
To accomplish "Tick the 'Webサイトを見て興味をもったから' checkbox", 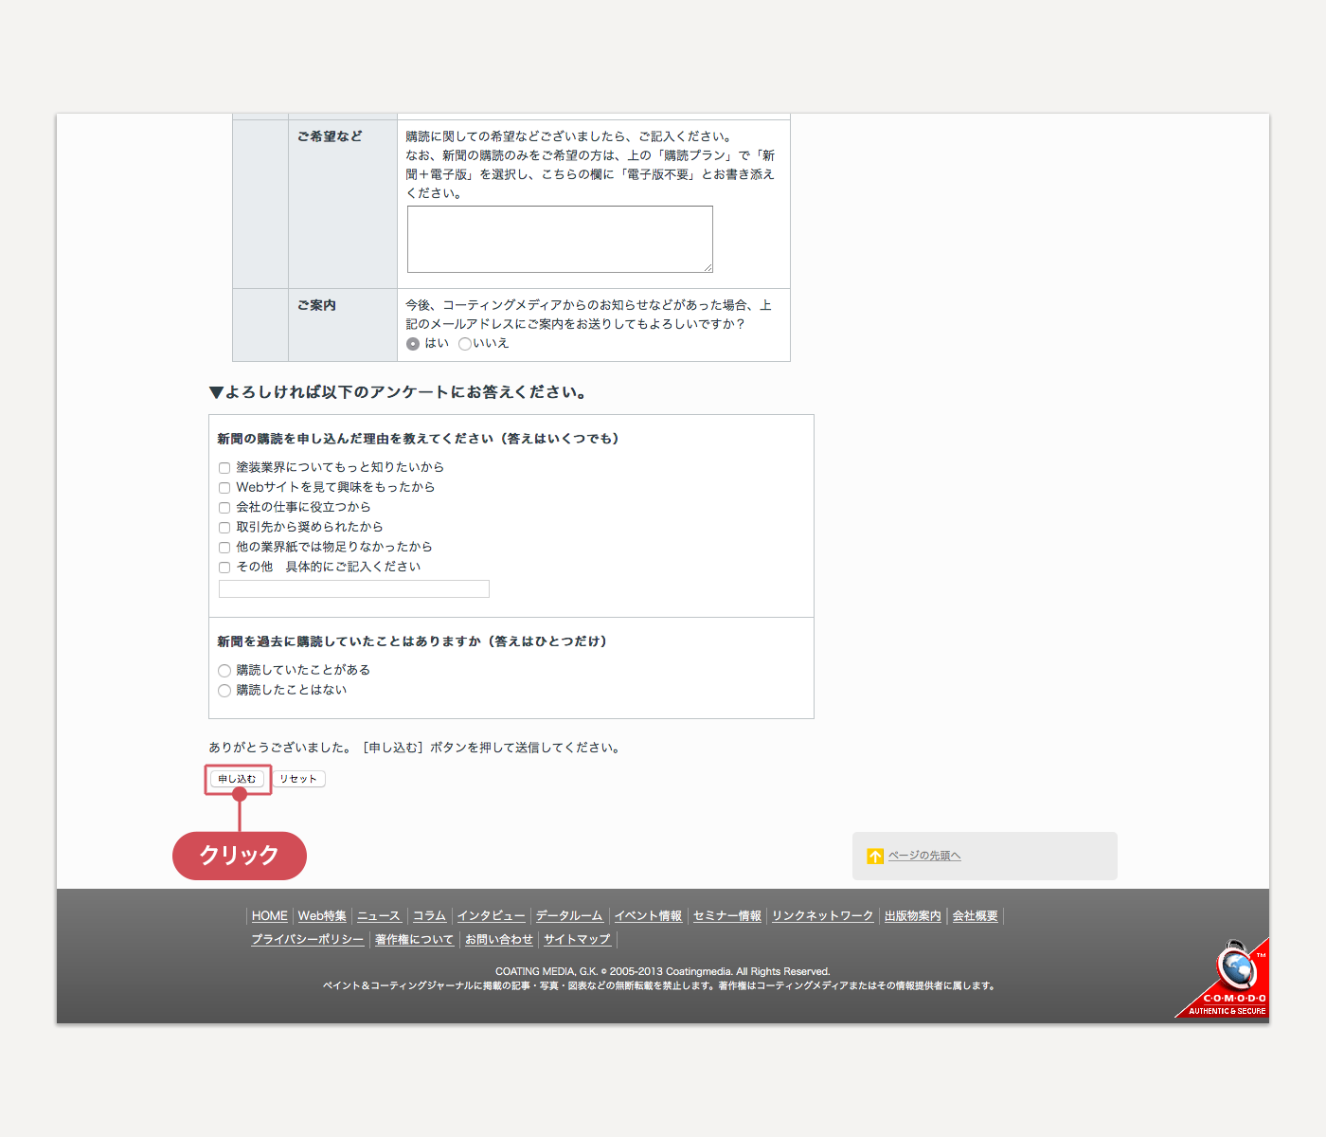I will pyautogui.click(x=224, y=488).
